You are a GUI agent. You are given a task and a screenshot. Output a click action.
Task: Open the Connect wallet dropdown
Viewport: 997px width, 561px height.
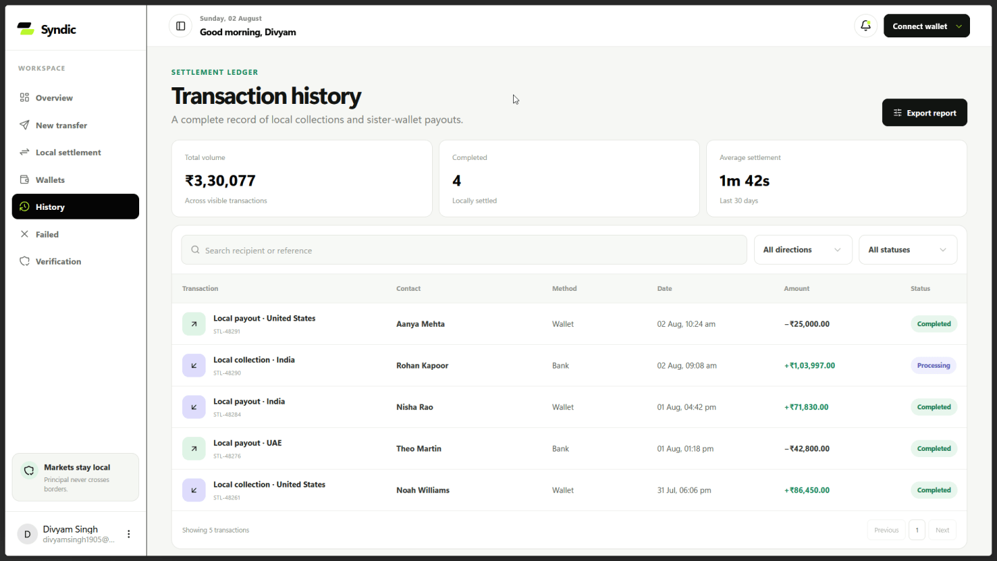pos(926,26)
